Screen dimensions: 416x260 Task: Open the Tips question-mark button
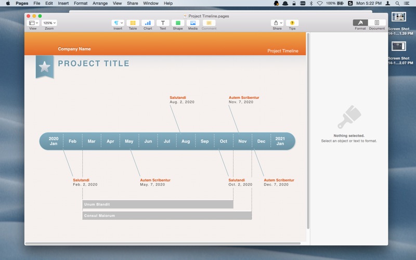click(x=292, y=23)
